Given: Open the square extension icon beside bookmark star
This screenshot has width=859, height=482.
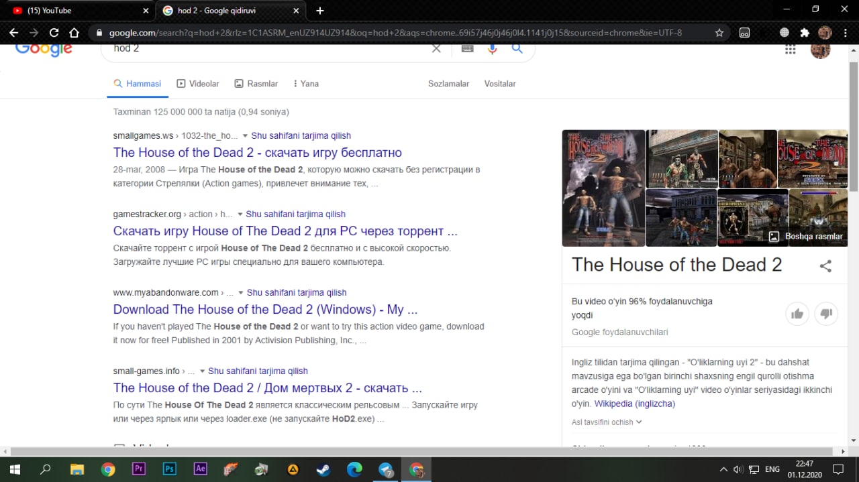Looking at the screenshot, I should click(x=744, y=32).
